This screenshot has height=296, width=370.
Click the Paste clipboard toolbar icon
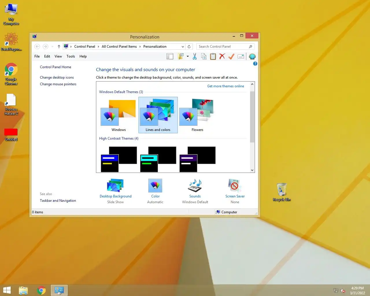[213, 56]
